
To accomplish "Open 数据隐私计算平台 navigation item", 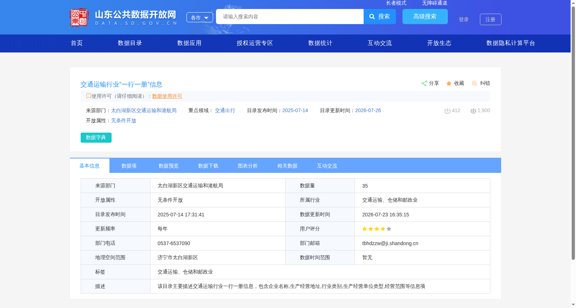I will coord(511,43).
